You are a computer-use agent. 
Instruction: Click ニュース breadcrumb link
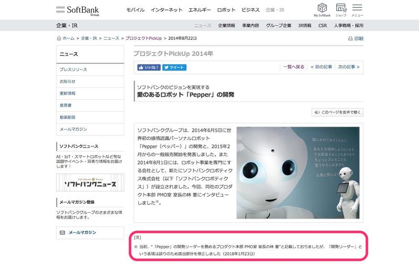tap(111, 38)
